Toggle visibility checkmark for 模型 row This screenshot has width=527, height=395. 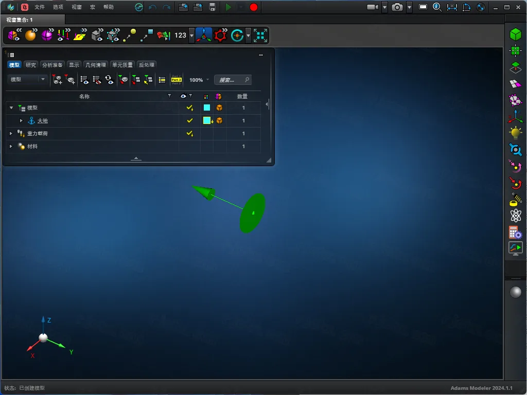click(x=189, y=108)
